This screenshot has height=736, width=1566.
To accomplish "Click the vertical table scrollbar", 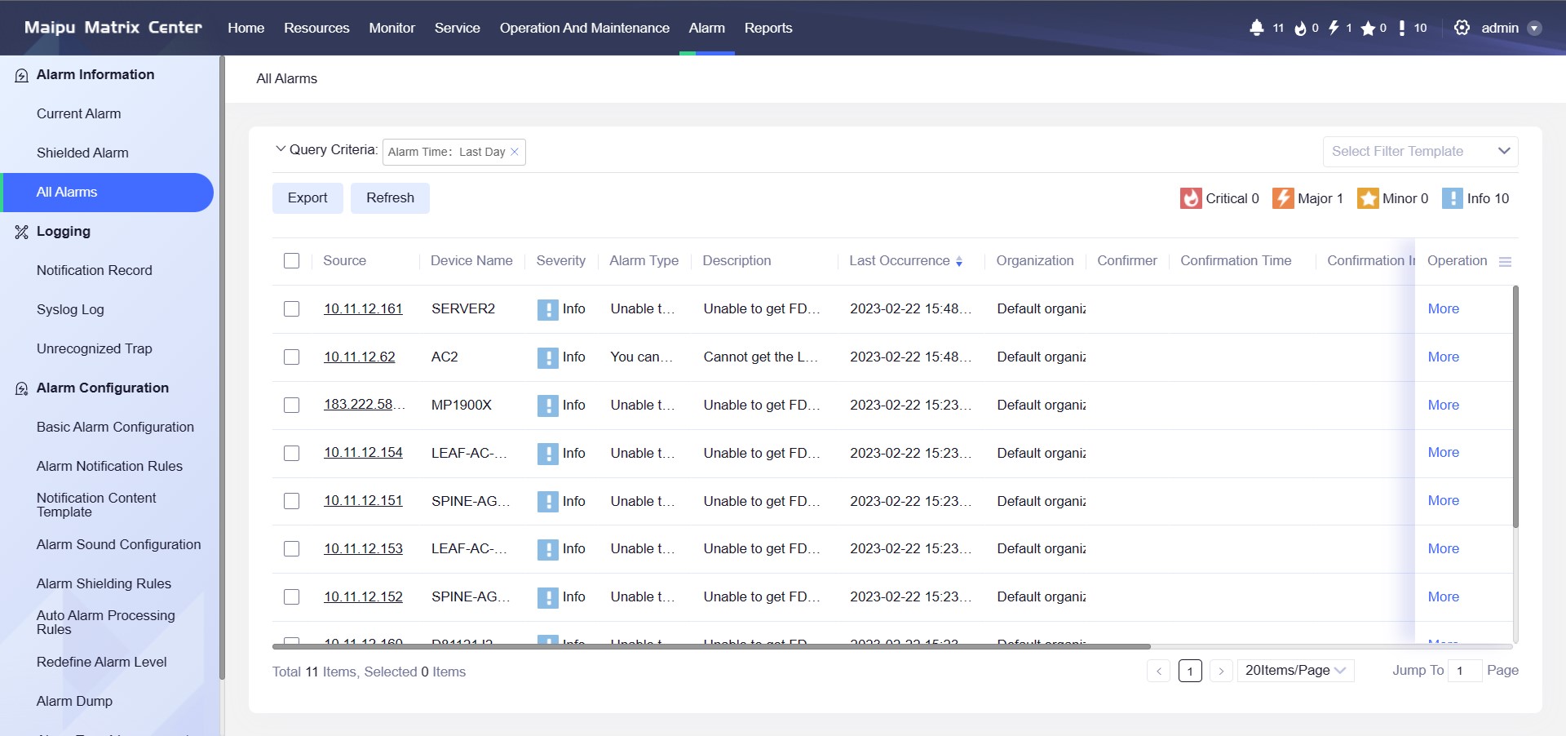I will tap(1515, 406).
